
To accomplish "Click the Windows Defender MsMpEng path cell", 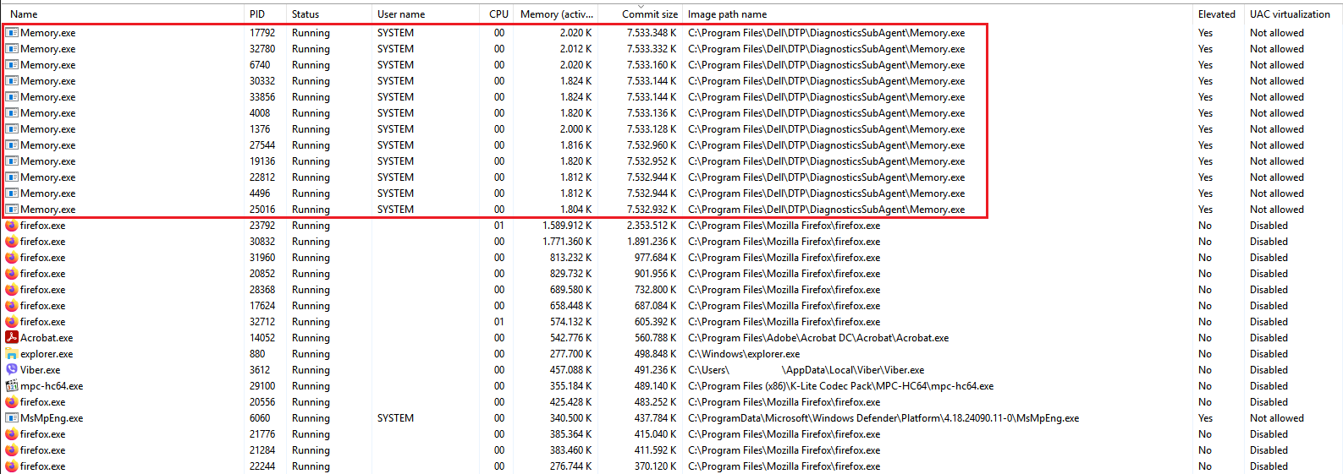I will 883,418.
